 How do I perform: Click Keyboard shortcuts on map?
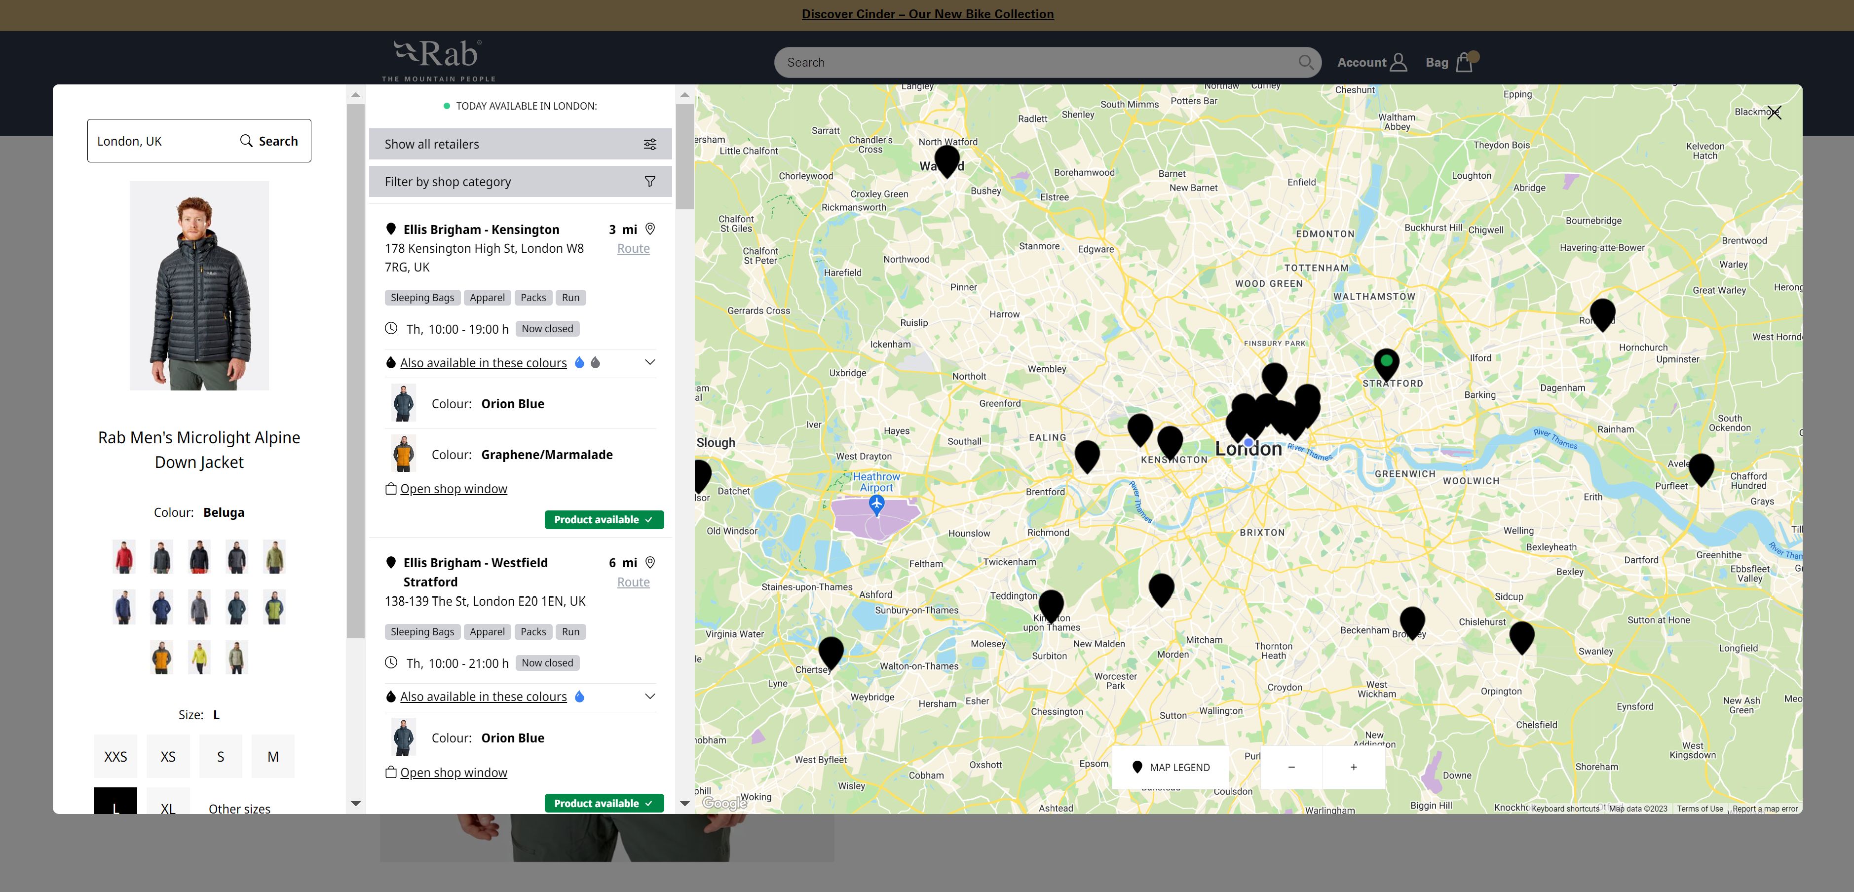point(1565,809)
